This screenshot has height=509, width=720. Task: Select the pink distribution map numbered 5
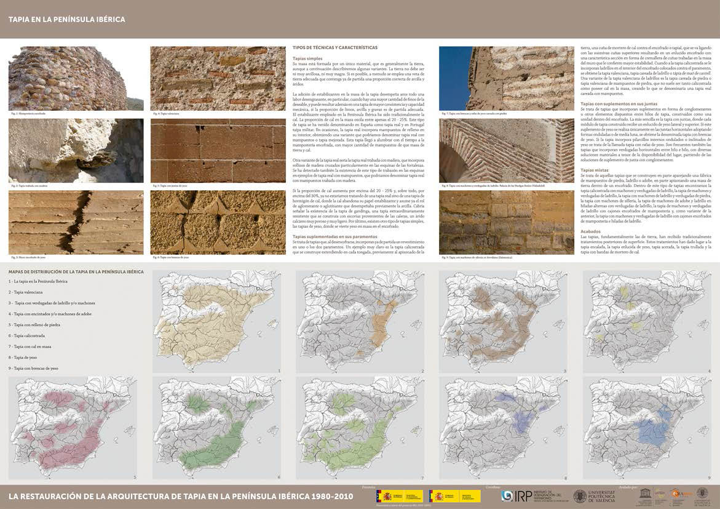(x=73, y=428)
